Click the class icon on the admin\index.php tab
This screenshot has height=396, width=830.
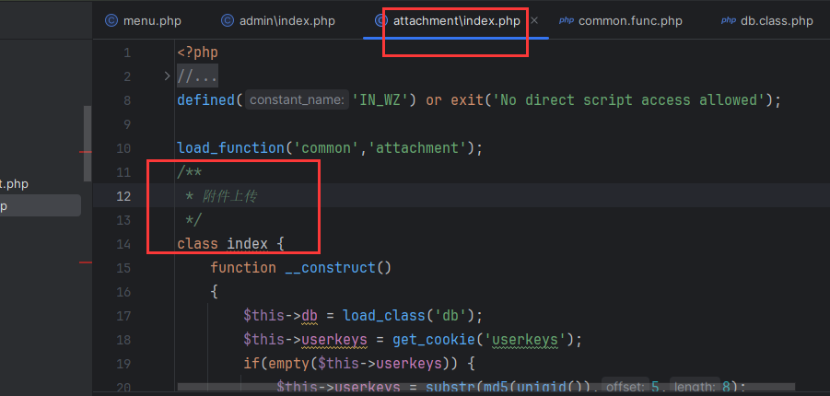[228, 20]
